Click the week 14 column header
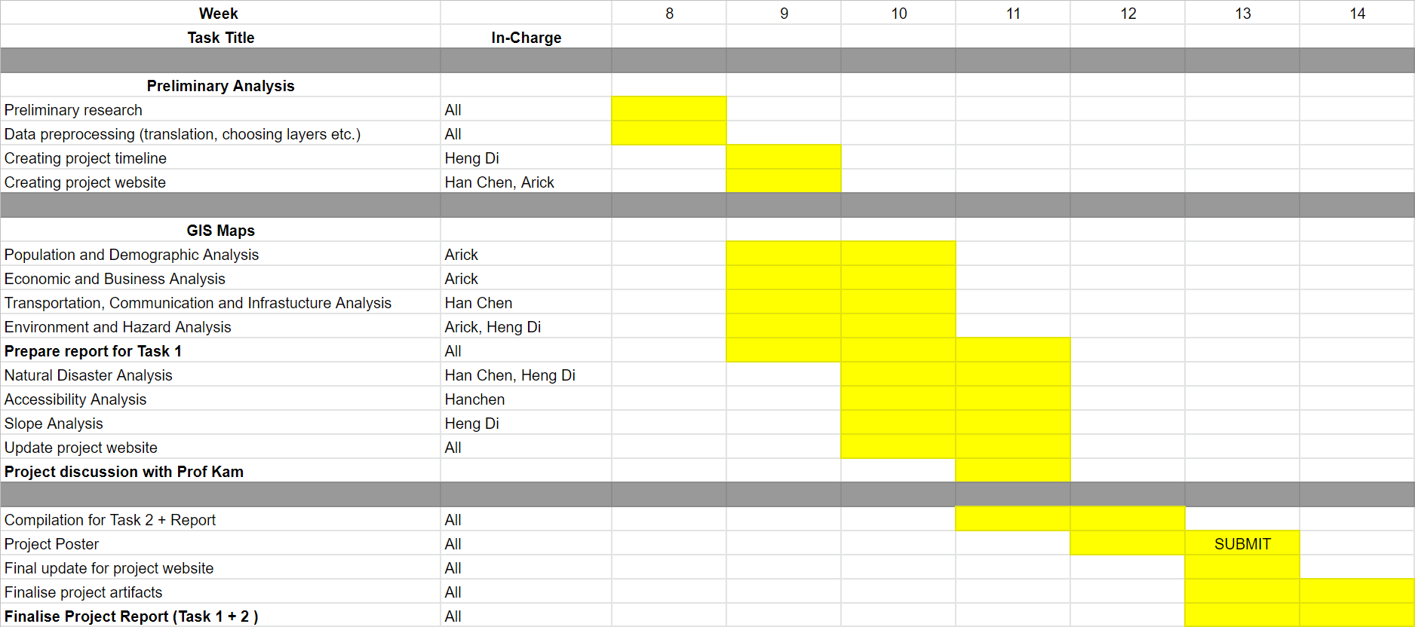Screen dimensions: 1415x627 (x=1357, y=14)
